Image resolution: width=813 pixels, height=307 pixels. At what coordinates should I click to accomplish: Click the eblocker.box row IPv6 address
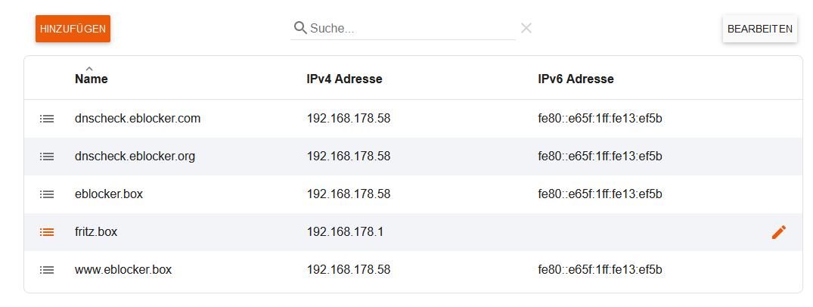(x=600, y=194)
